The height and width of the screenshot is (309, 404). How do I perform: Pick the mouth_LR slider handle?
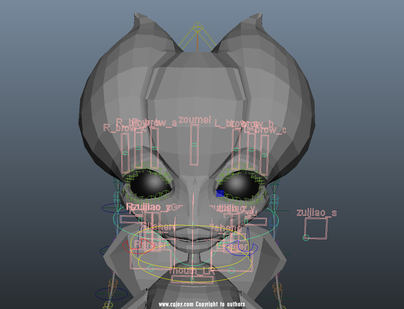point(192,280)
